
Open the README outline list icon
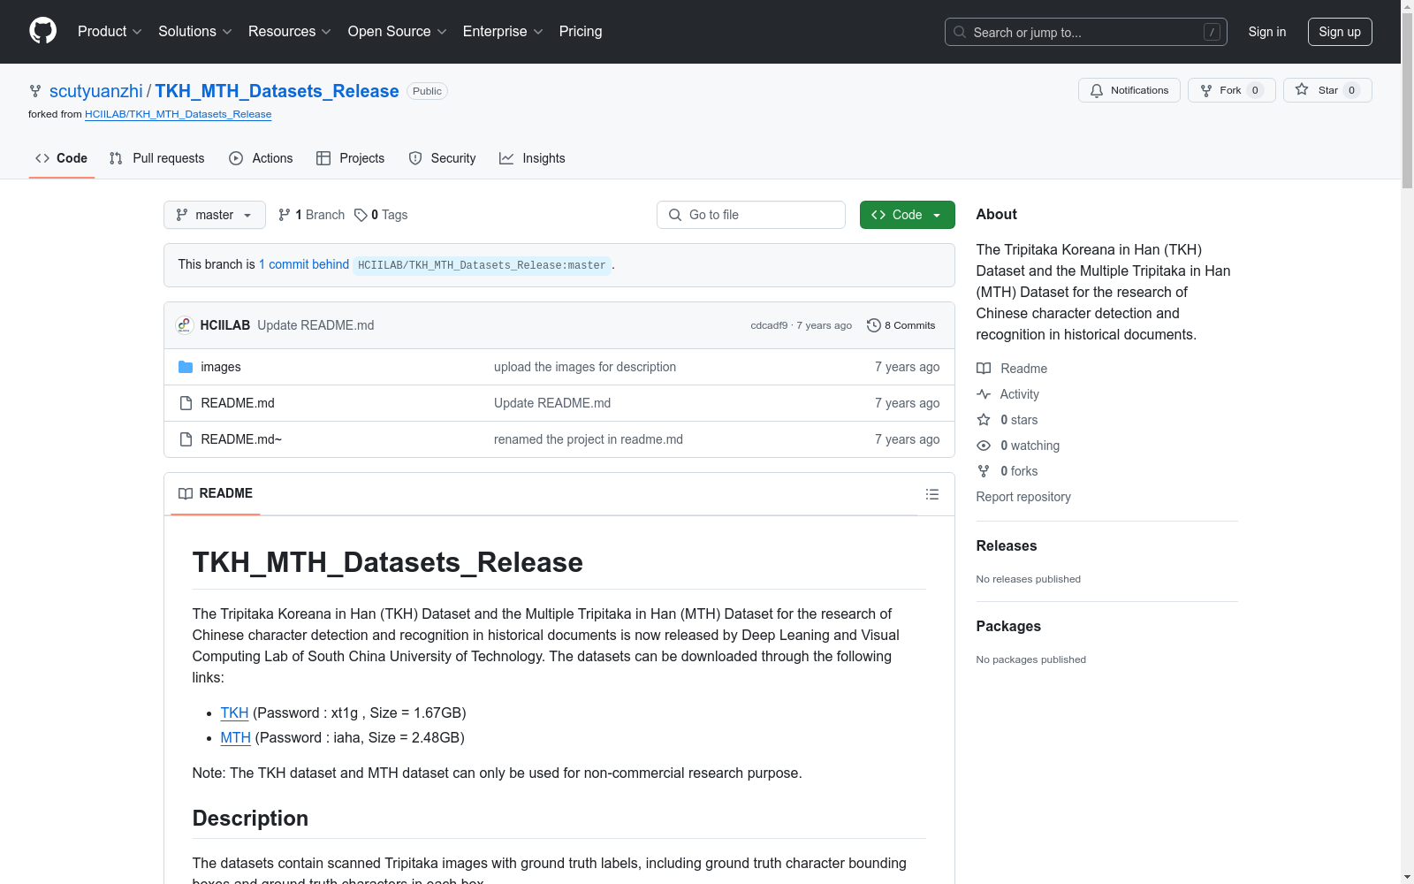(x=932, y=494)
